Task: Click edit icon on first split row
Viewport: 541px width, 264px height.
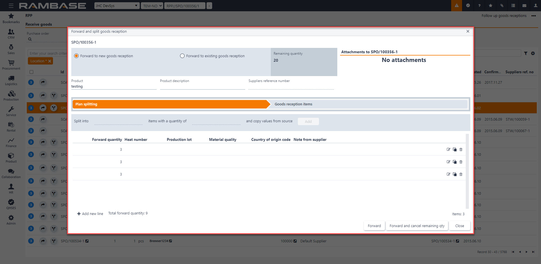Action: (x=448, y=150)
